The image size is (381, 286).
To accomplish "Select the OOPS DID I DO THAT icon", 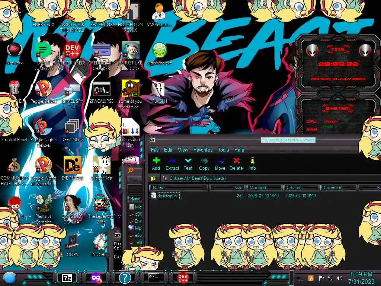I will point(73,210).
